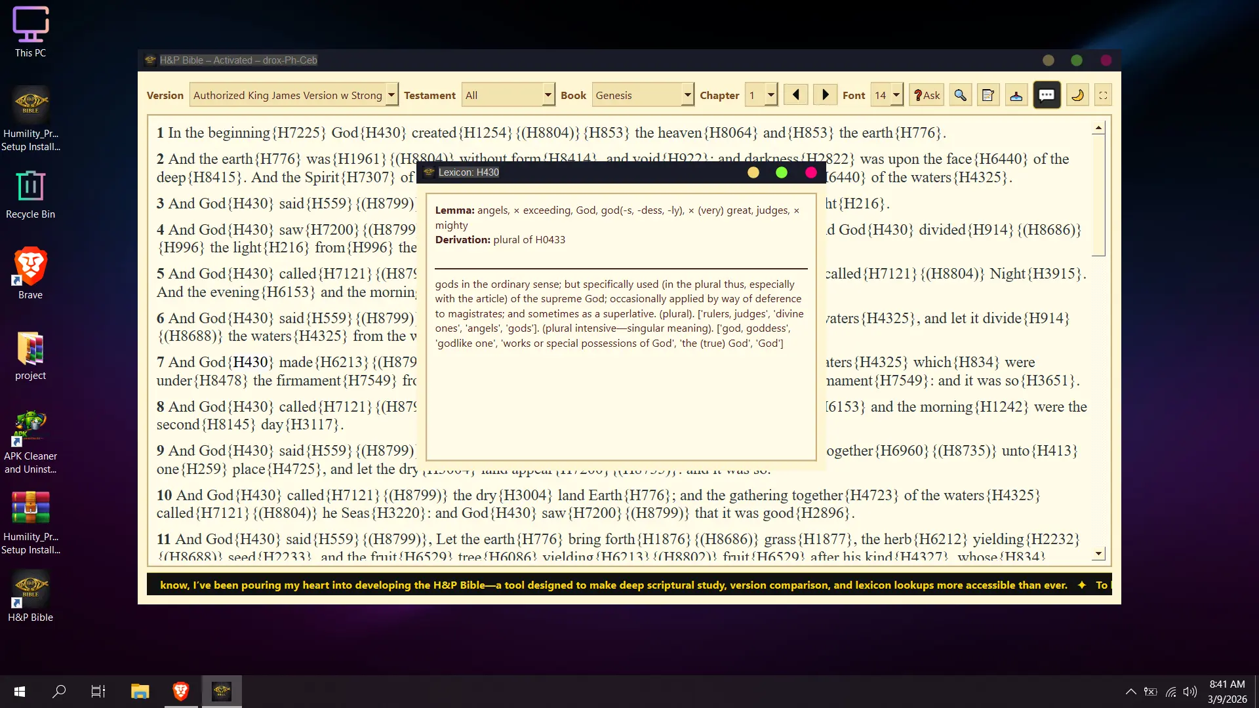
Task: Toggle dark mode with the moon icon
Action: point(1077,95)
